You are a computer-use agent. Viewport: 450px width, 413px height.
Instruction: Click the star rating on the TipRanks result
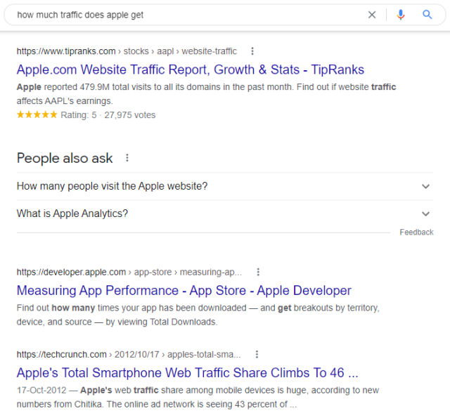[x=37, y=115]
